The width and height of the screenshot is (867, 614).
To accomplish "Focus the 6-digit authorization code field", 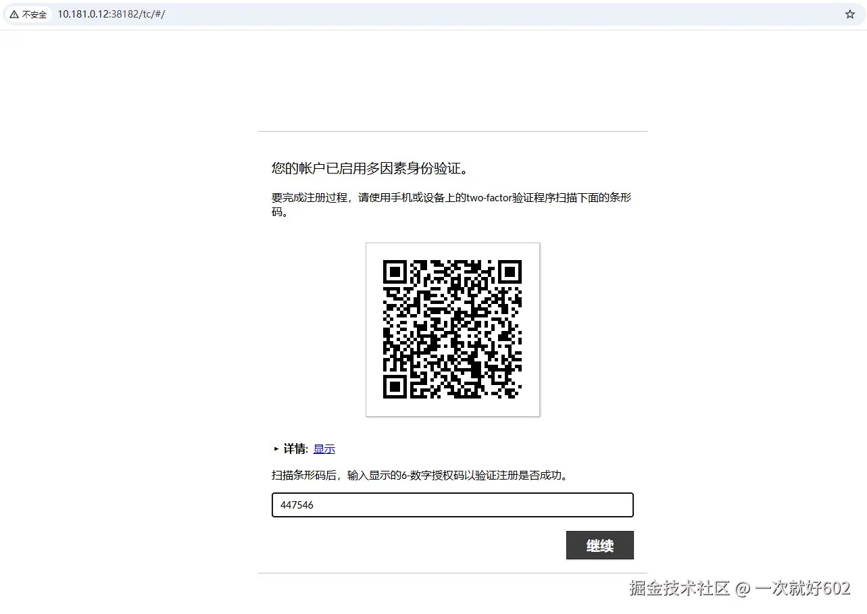I will [453, 505].
